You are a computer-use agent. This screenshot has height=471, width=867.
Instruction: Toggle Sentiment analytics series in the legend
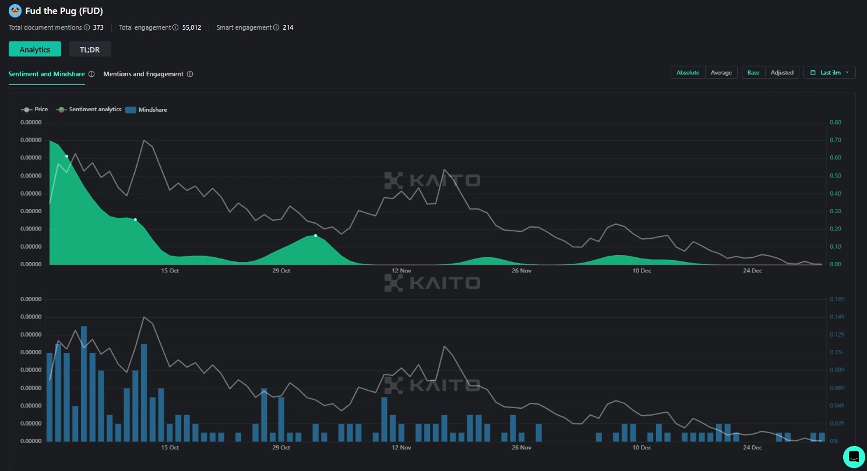89,109
